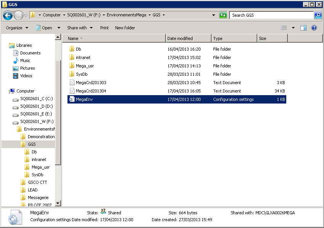Image resolution: width=324 pixels, height=228 pixels.
Task: Click the Back navigation arrow button
Action: pos(8,15)
